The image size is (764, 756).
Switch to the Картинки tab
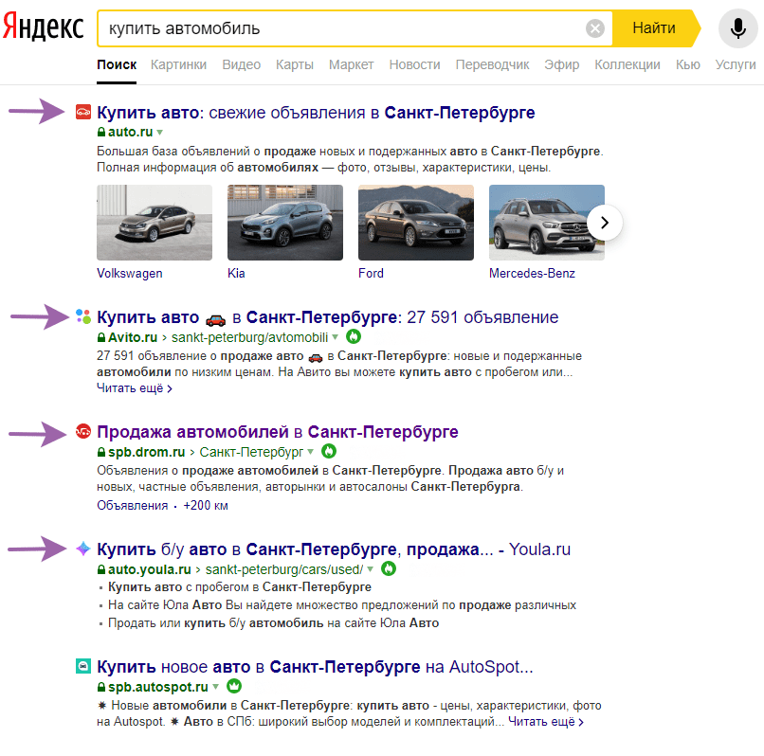(178, 64)
